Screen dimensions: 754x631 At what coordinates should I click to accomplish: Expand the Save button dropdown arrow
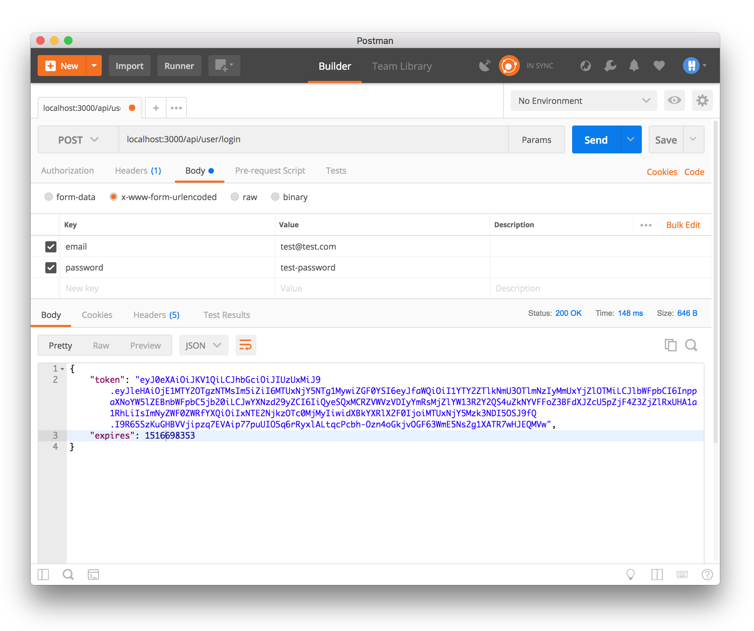(x=693, y=139)
